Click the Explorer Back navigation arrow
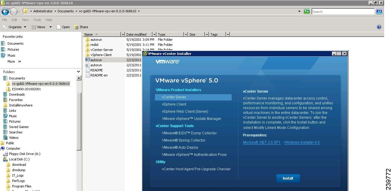The width and height of the screenshot is (392, 191). (5, 12)
